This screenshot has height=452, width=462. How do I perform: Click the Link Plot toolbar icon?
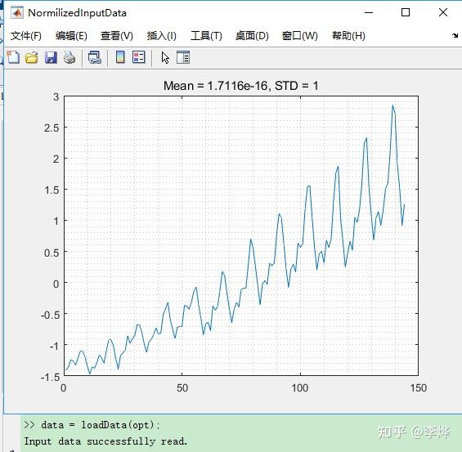(x=95, y=57)
